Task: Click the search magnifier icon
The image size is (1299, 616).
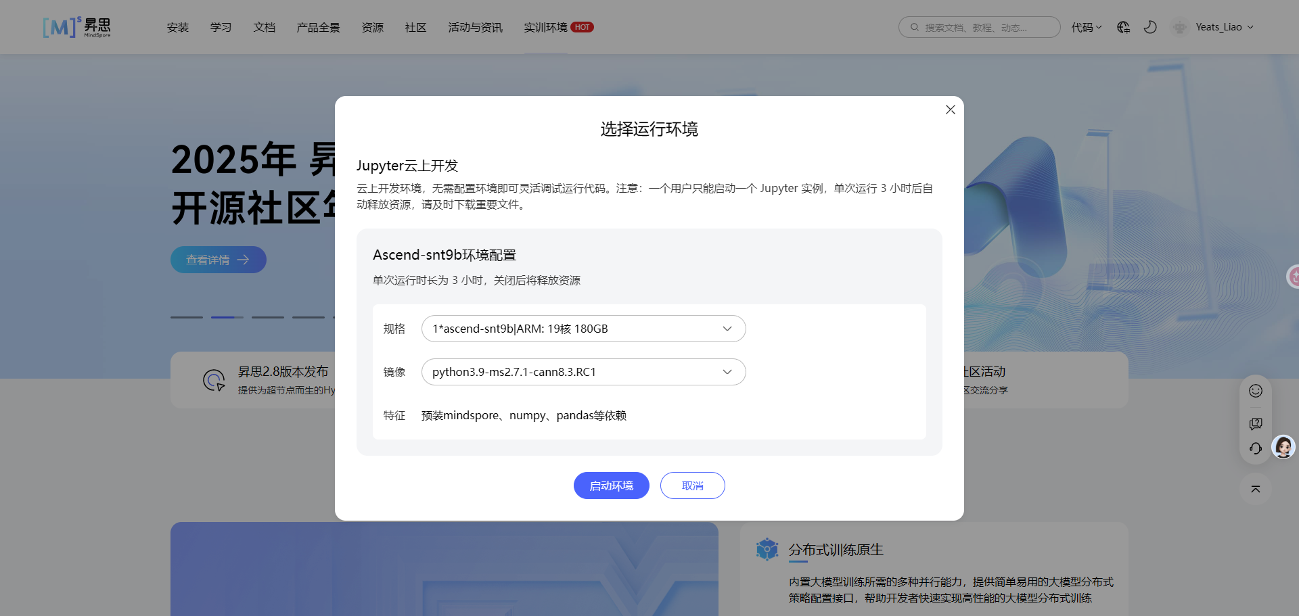Action: [x=915, y=27]
